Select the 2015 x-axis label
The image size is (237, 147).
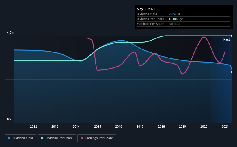pos(98,126)
